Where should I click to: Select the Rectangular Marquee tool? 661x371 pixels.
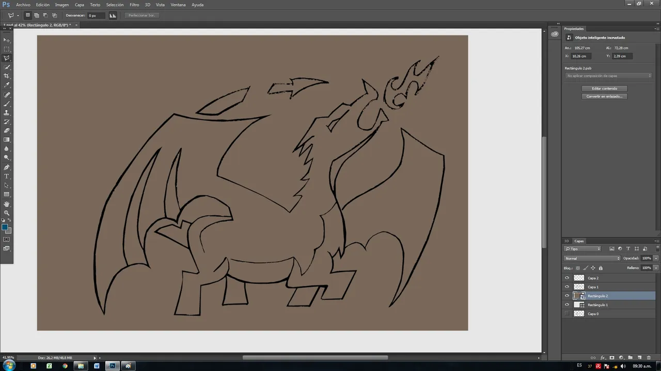point(7,49)
